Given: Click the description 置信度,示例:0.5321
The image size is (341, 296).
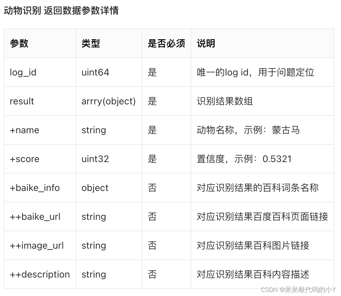Looking at the screenshot, I should pos(244,159).
